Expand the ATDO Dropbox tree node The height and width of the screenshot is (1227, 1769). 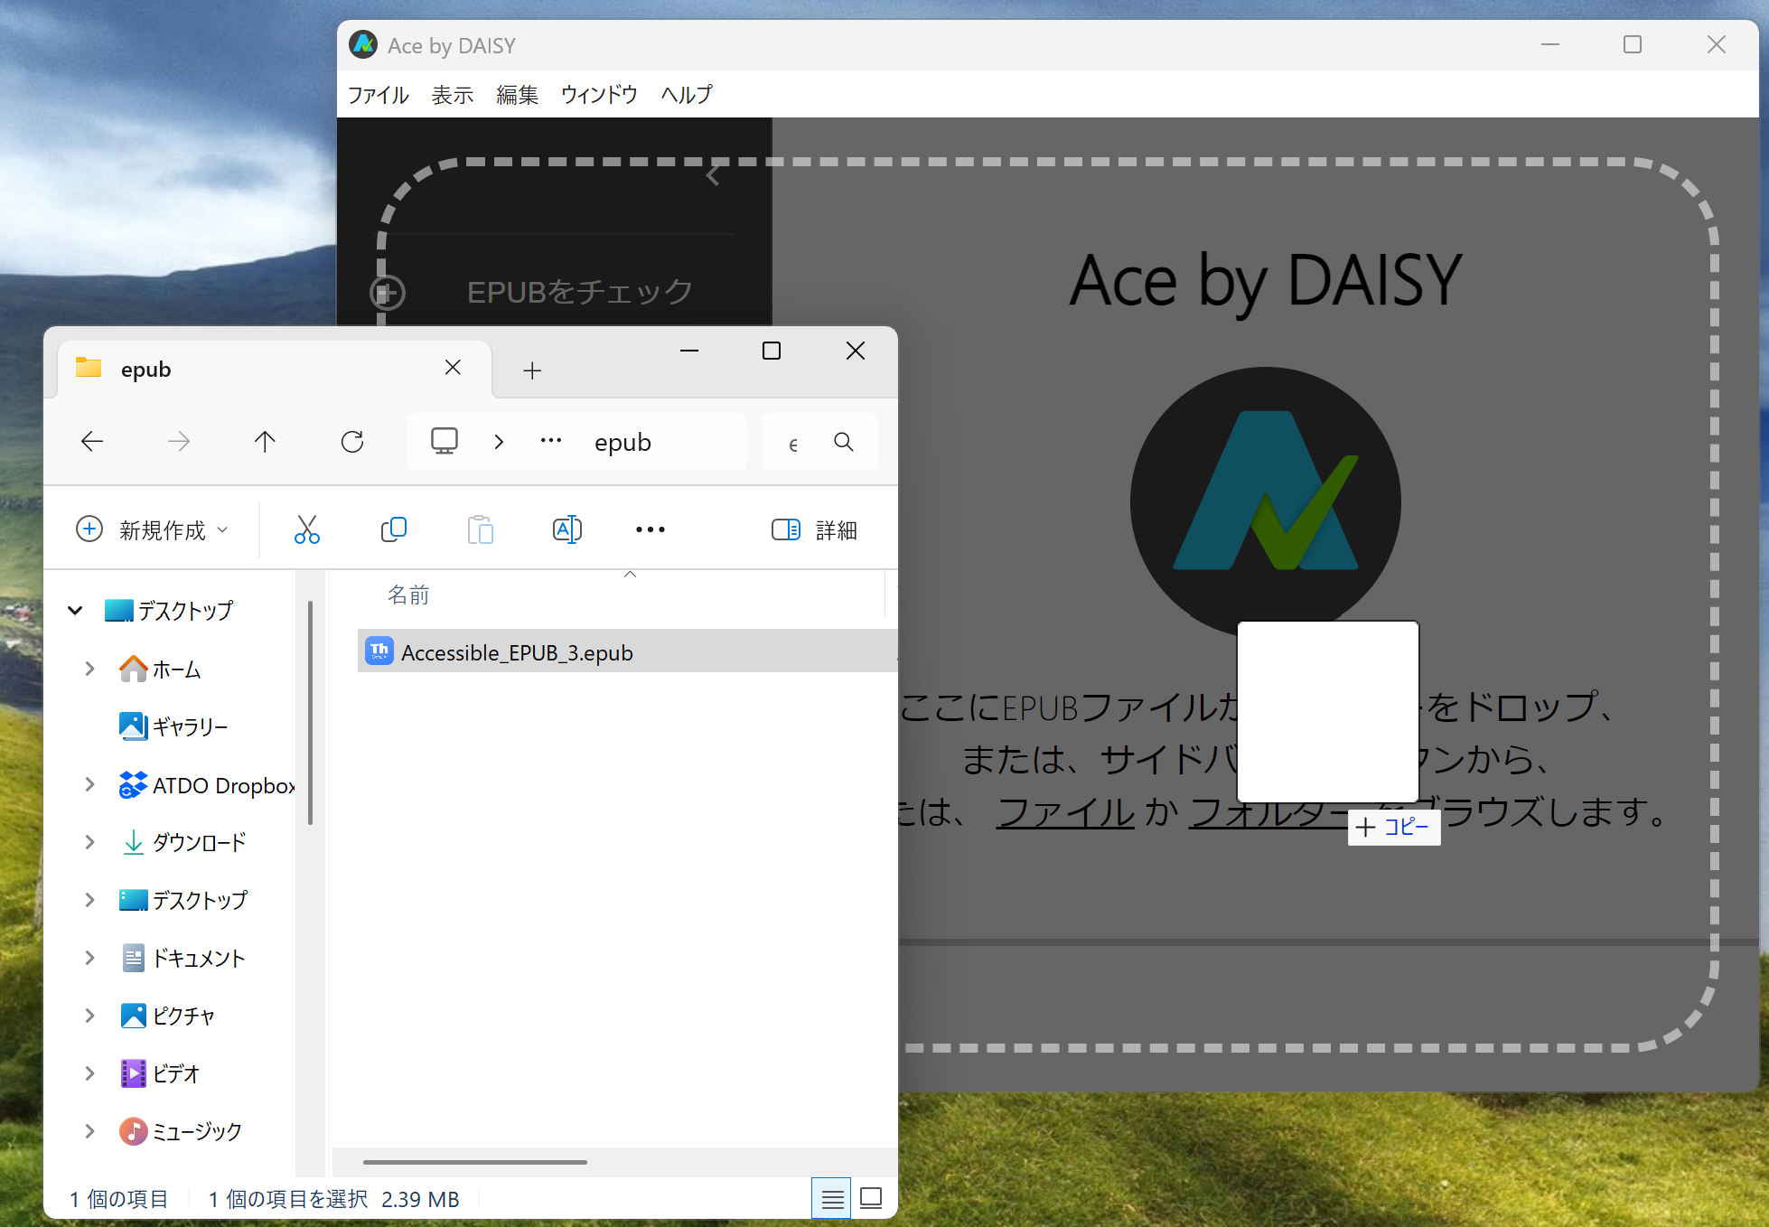click(89, 784)
